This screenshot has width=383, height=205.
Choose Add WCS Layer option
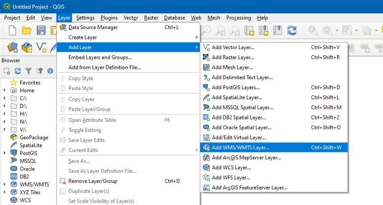tap(274, 168)
